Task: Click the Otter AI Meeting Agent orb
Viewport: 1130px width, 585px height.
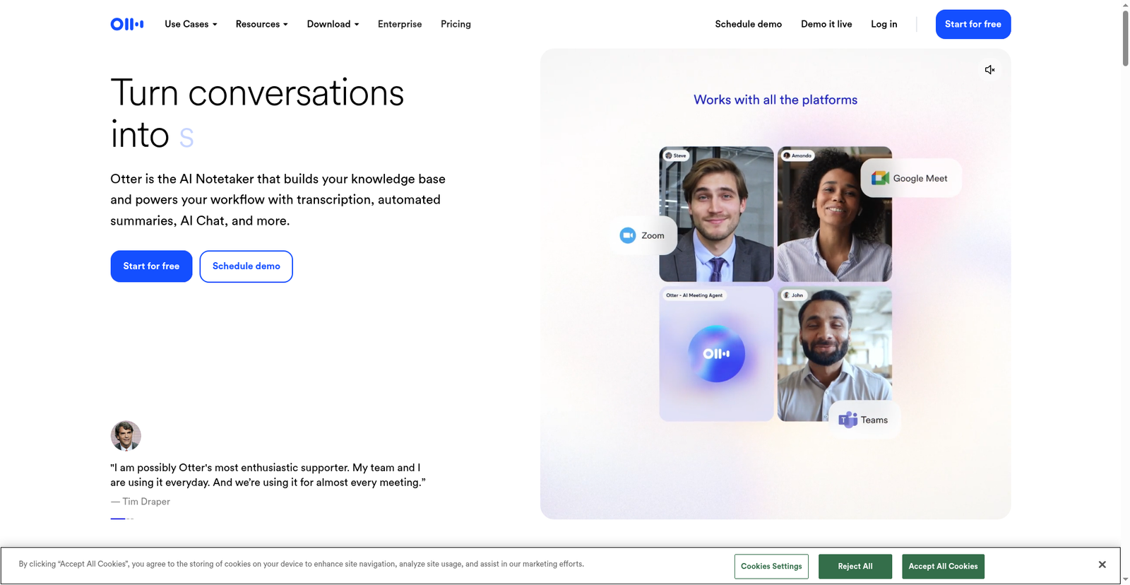Action: click(x=716, y=354)
